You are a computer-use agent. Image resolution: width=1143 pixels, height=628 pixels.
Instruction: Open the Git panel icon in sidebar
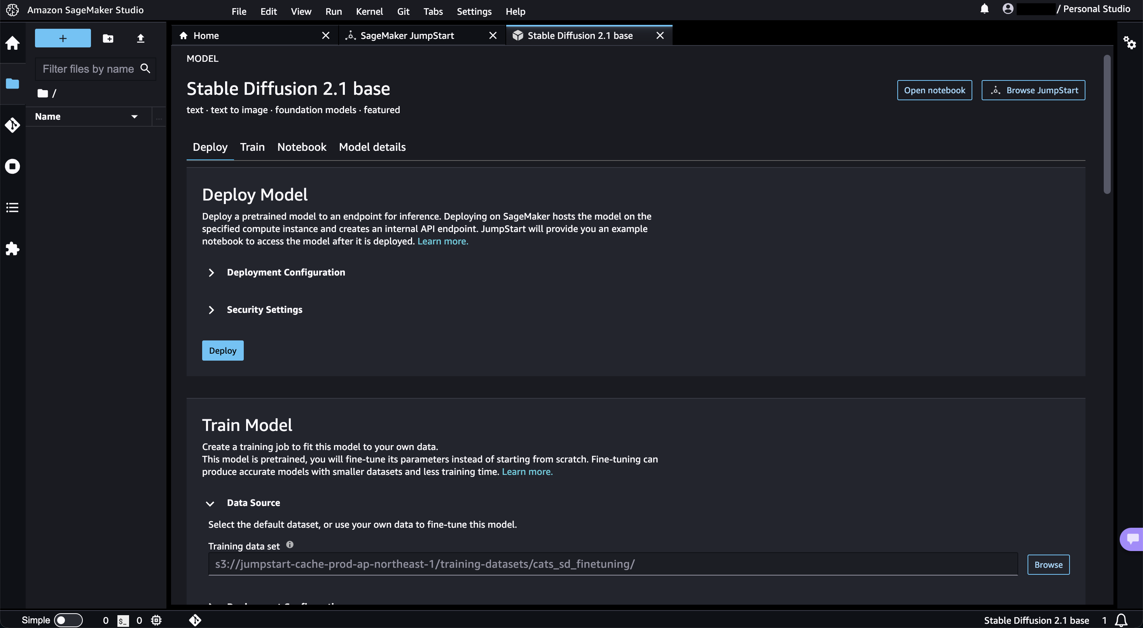(12, 125)
